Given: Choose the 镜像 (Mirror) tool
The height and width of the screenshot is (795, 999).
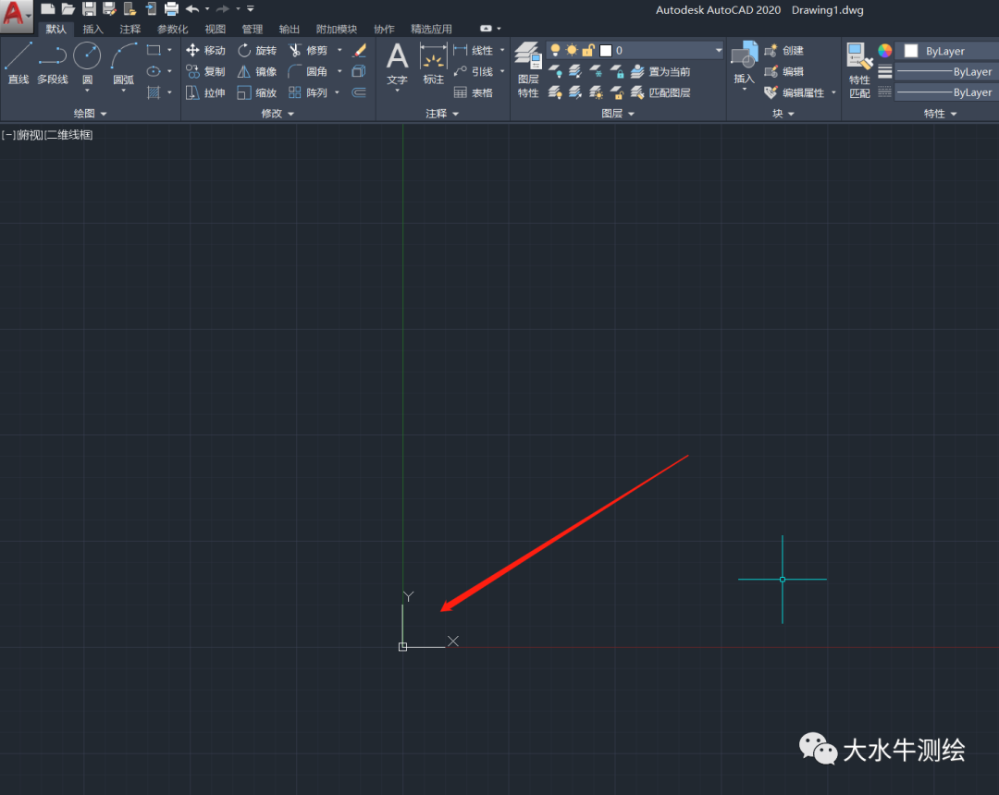Looking at the screenshot, I should point(257,71).
